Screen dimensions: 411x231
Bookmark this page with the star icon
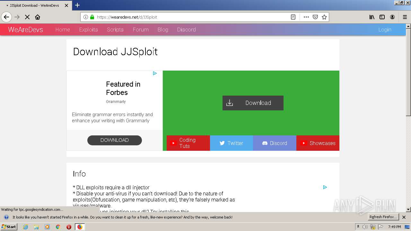click(324, 17)
